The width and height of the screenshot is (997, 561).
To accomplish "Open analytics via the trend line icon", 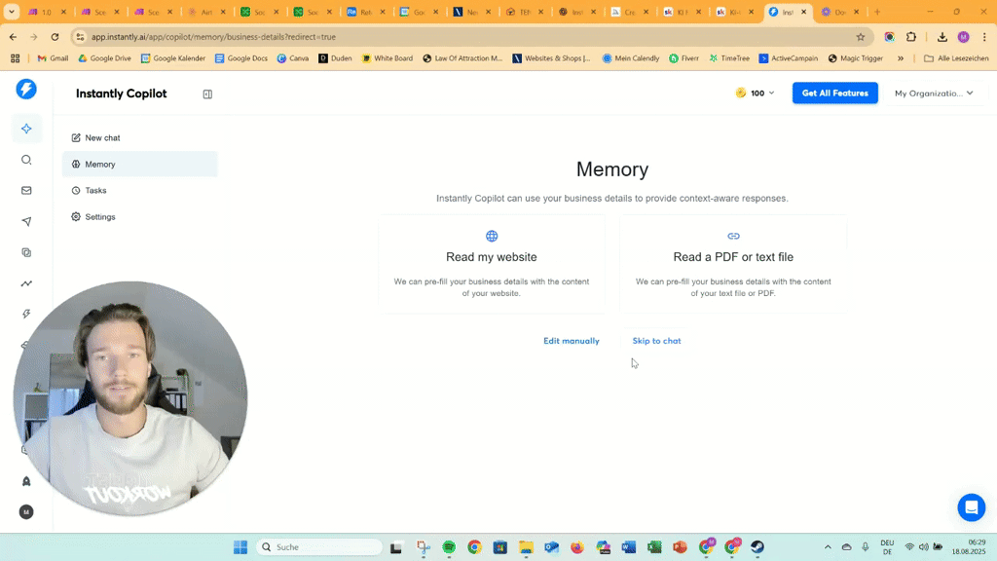I will [26, 283].
